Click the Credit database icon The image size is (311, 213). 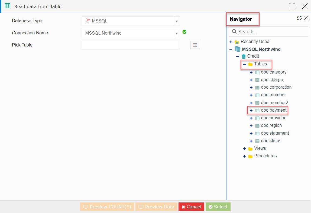tap(244, 56)
